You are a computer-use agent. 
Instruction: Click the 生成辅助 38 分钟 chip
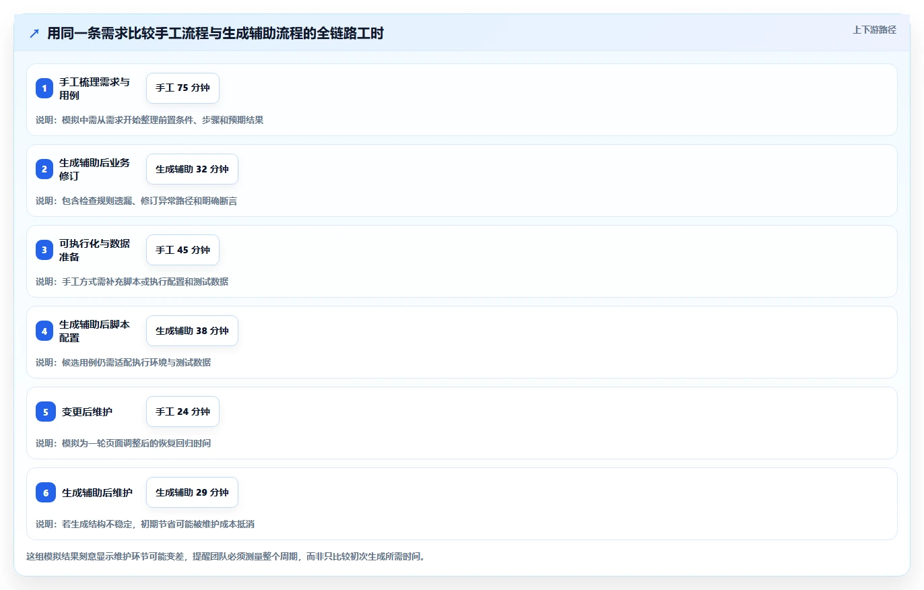tap(192, 331)
